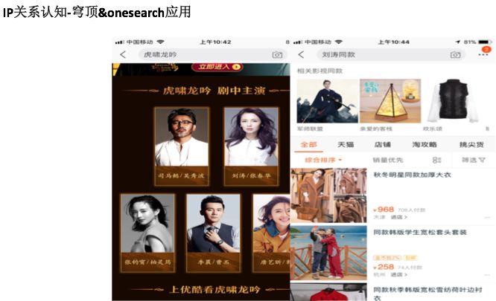Switch to 店铺 tab

[x=383, y=144]
